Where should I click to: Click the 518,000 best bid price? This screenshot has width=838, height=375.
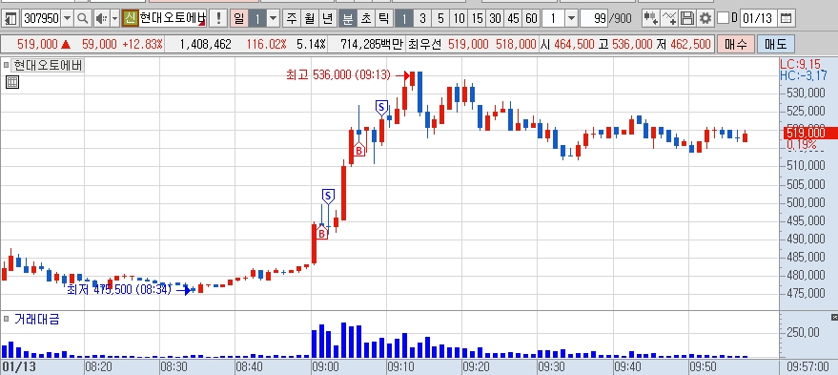[x=516, y=45]
